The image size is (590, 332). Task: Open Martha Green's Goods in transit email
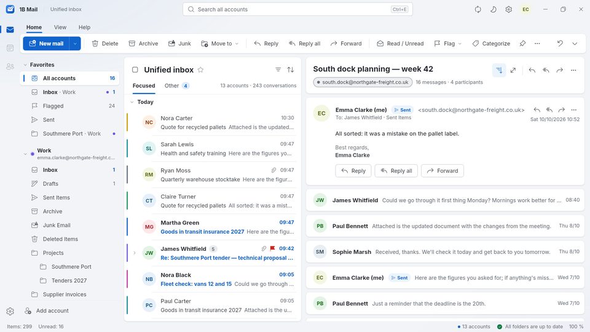point(213,227)
